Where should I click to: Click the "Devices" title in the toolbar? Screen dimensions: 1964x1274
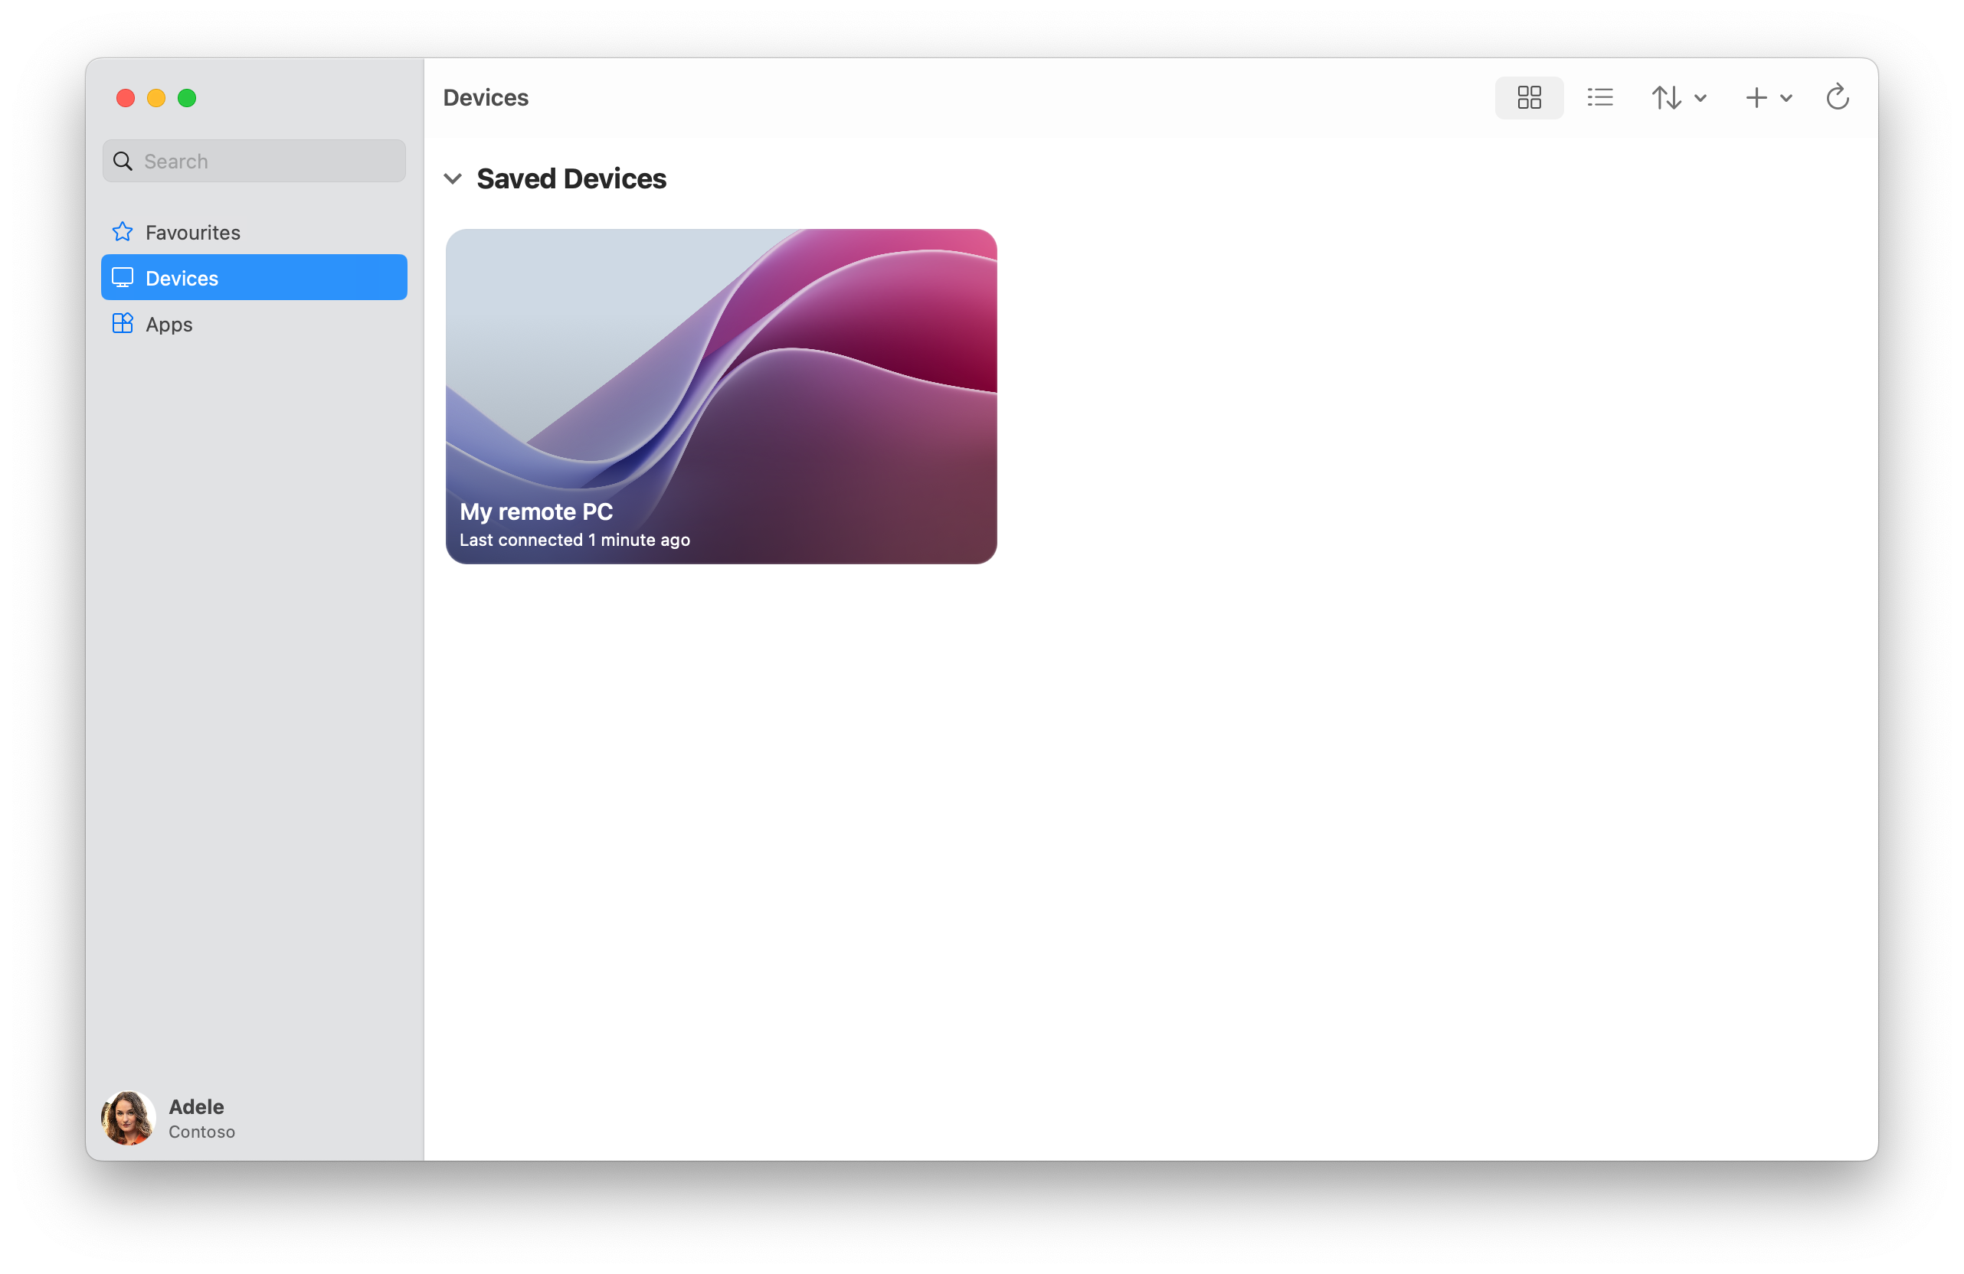click(485, 97)
